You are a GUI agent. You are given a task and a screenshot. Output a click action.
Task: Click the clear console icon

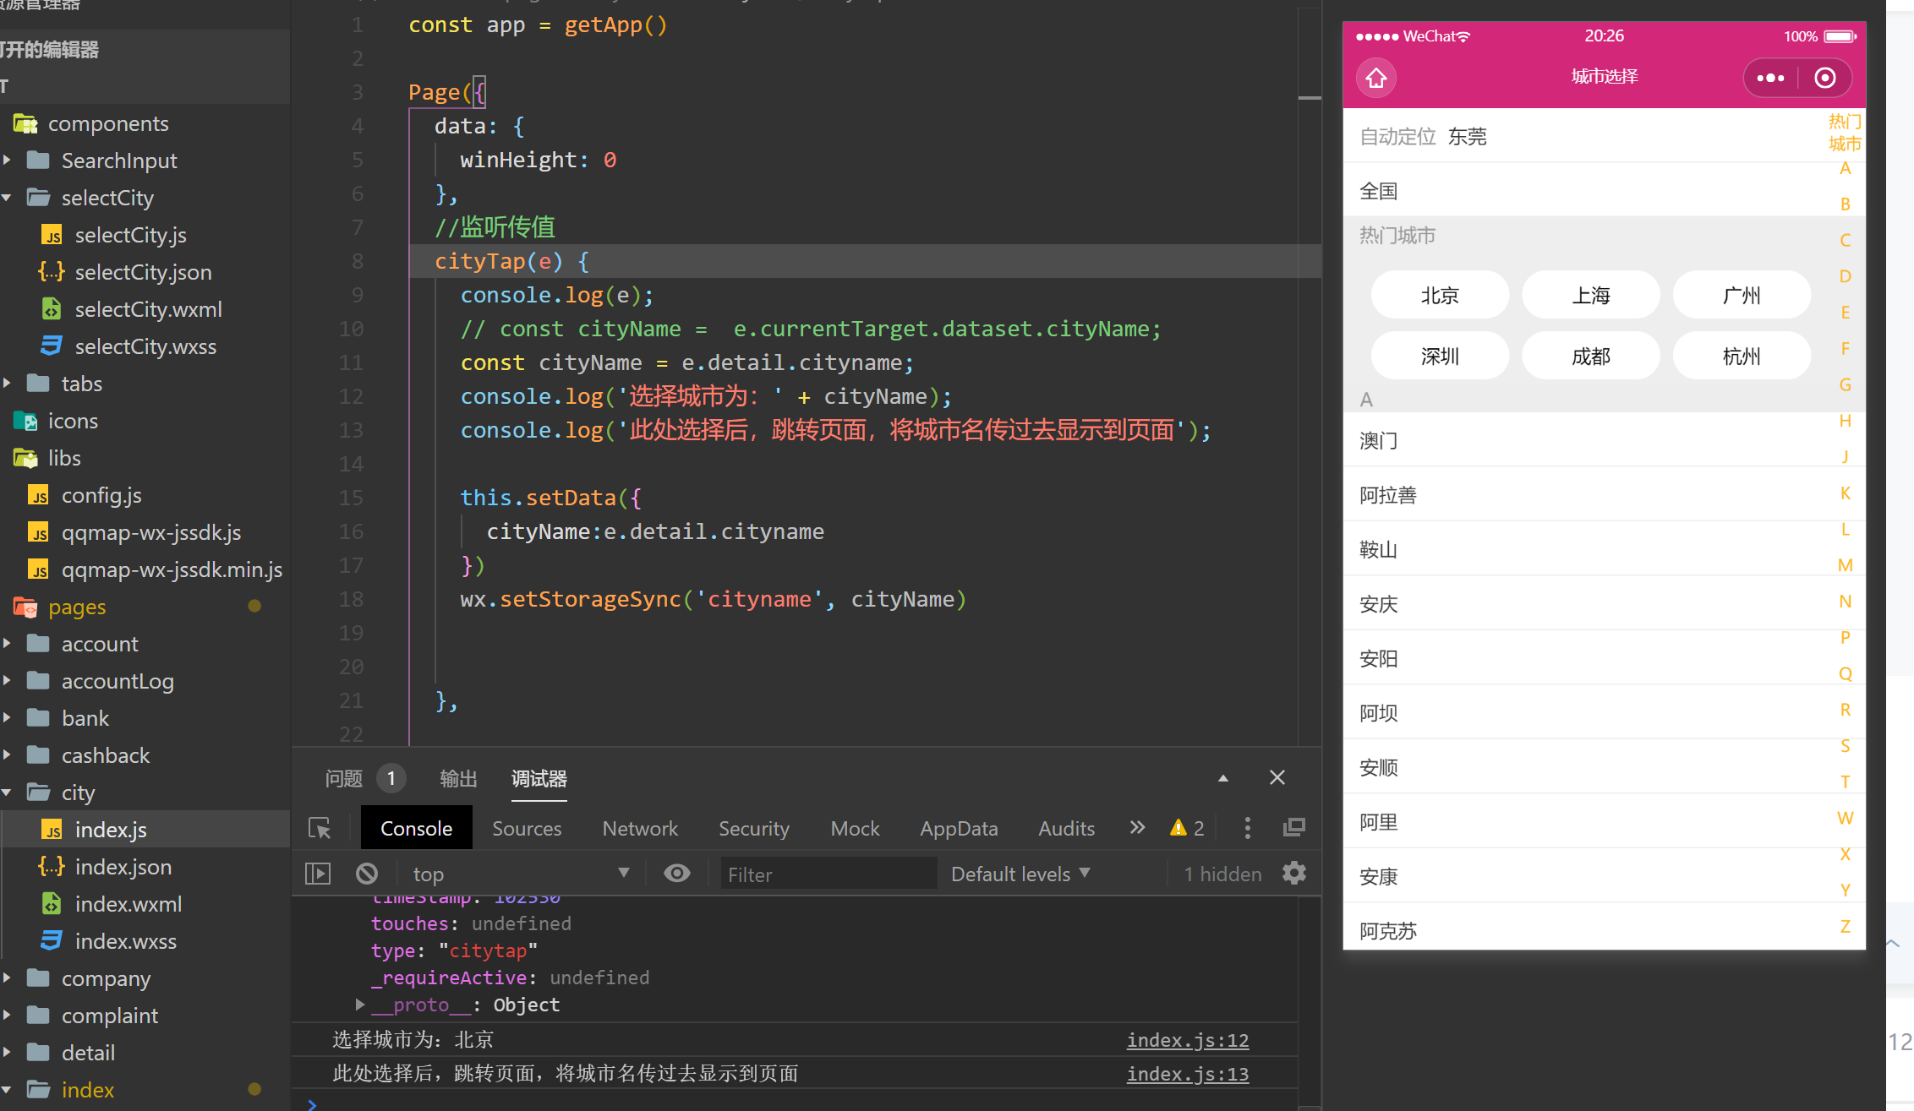[367, 874]
